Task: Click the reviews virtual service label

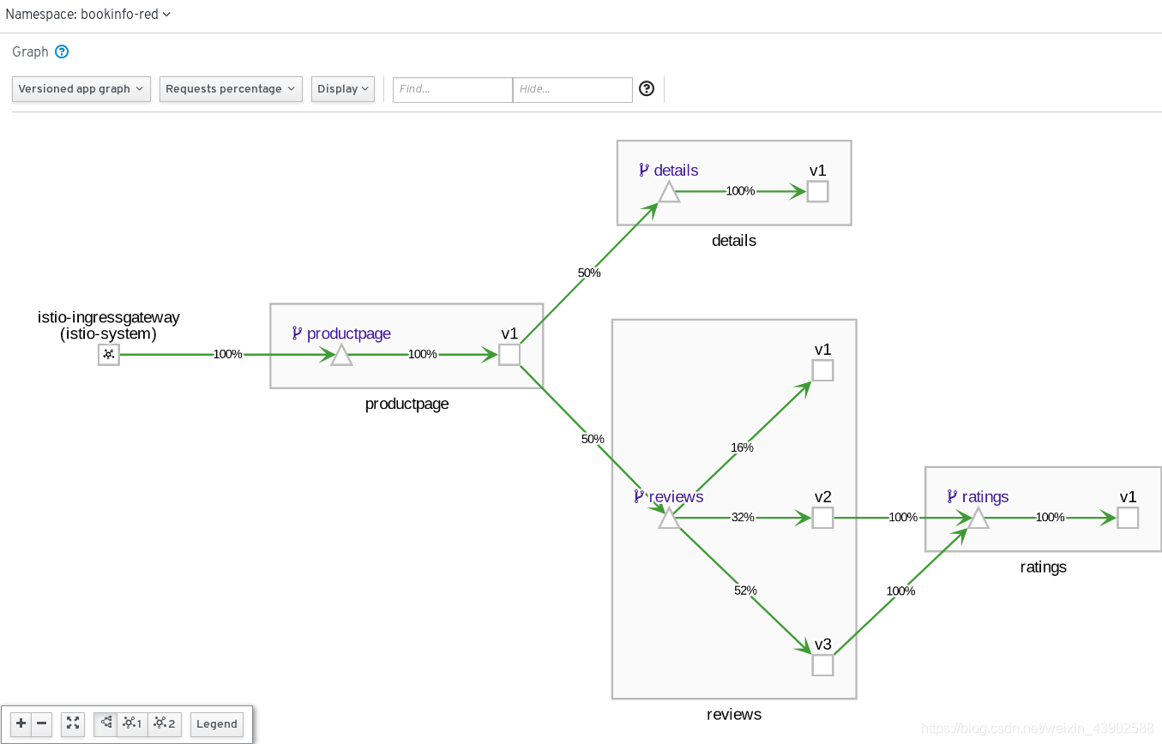Action: tap(669, 496)
